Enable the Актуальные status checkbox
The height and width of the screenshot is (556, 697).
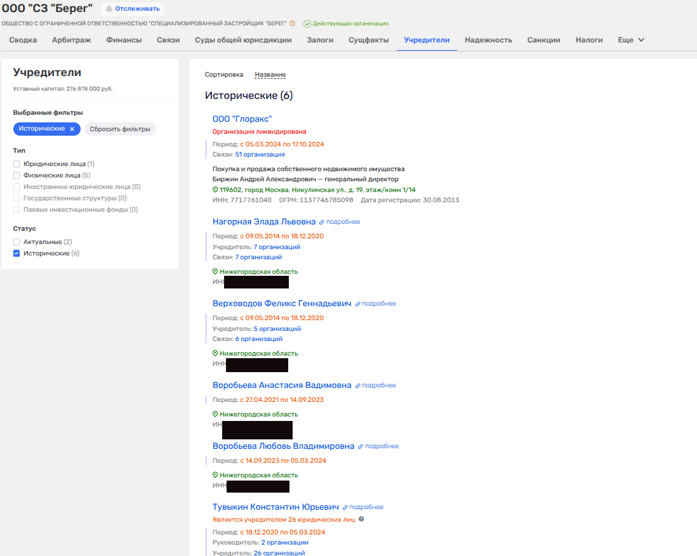coord(17,242)
